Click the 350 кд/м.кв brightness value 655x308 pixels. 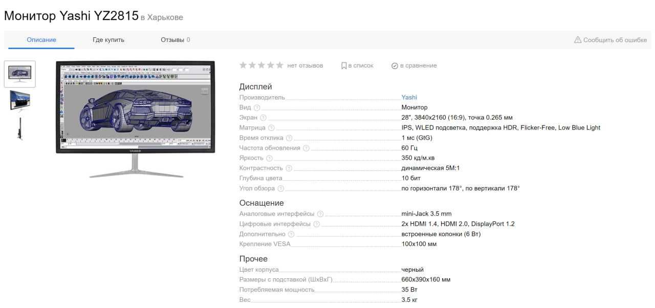point(418,158)
